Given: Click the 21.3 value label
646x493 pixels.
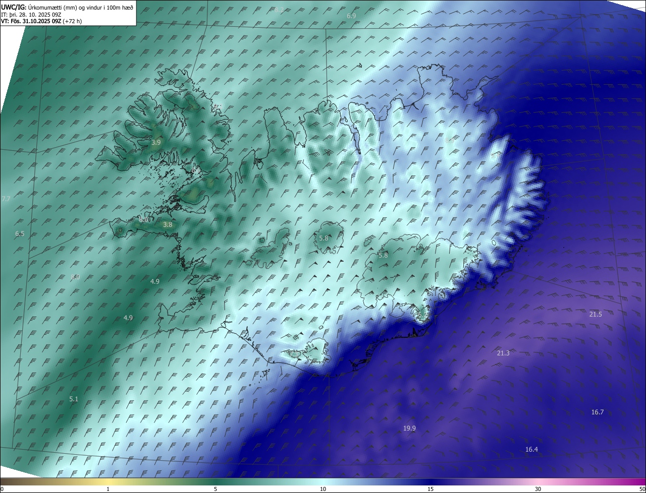Looking at the screenshot, I should click(x=503, y=353).
